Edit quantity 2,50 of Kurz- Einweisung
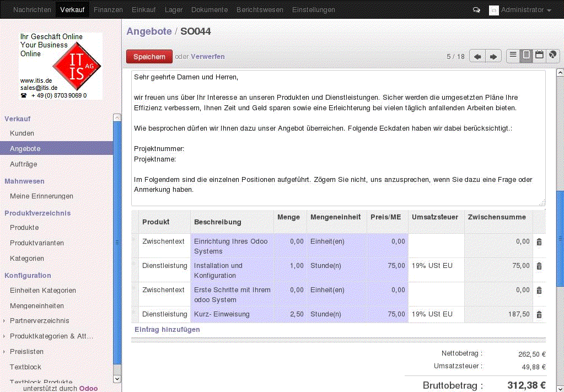This screenshot has height=392, width=564. (x=291, y=314)
